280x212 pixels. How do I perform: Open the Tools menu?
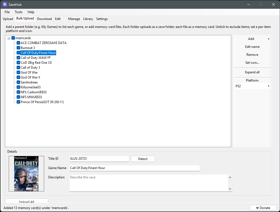(x=19, y=12)
